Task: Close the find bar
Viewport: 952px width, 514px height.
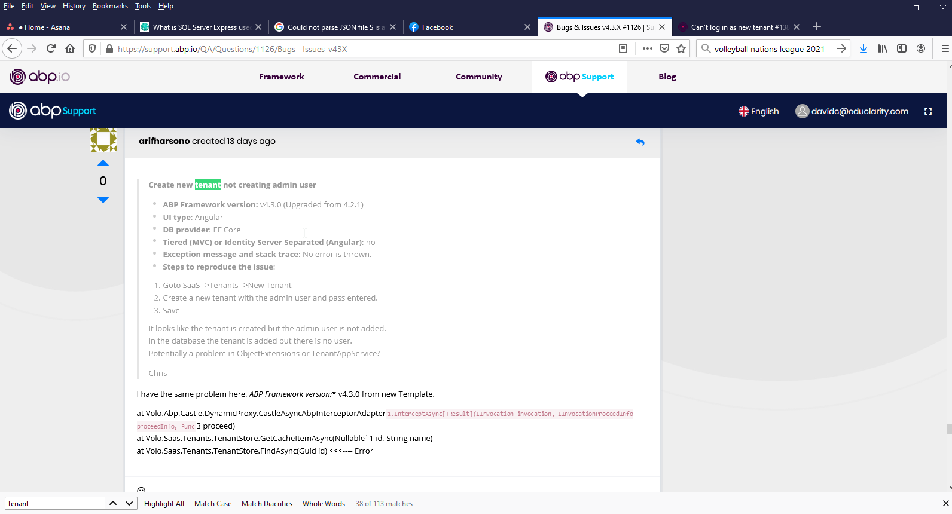Action: click(x=945, y=503)
